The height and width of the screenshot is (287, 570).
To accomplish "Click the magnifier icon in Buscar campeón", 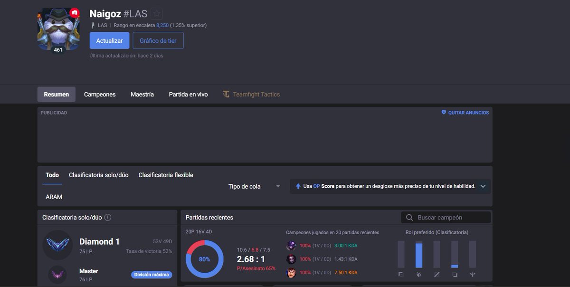I will [409, 218].
